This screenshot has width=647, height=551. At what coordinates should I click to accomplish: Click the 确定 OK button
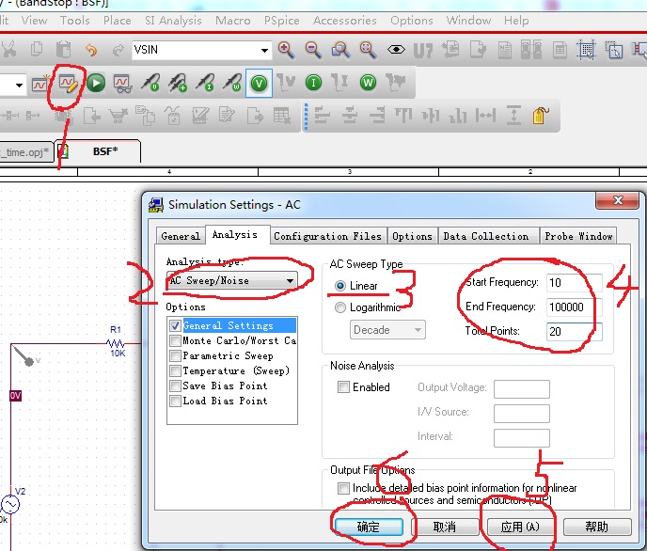pos(369,527)
